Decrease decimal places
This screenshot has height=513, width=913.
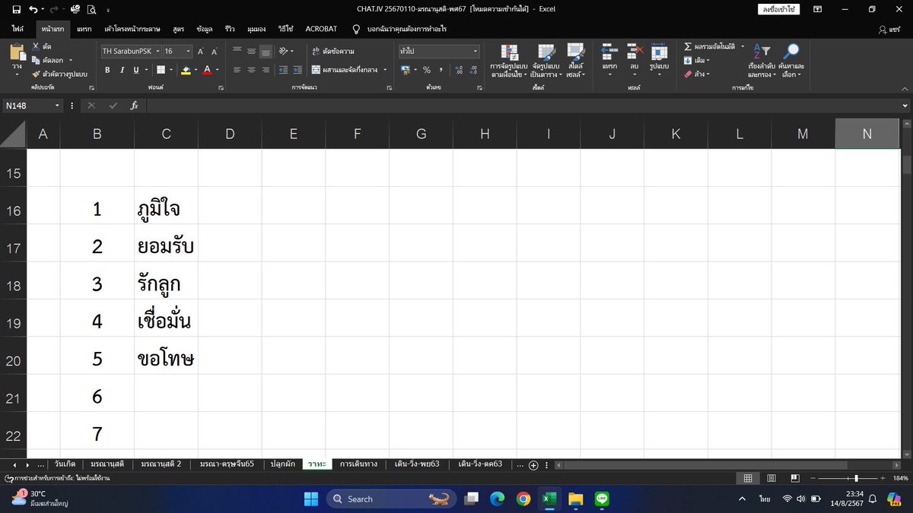(472, 70)
